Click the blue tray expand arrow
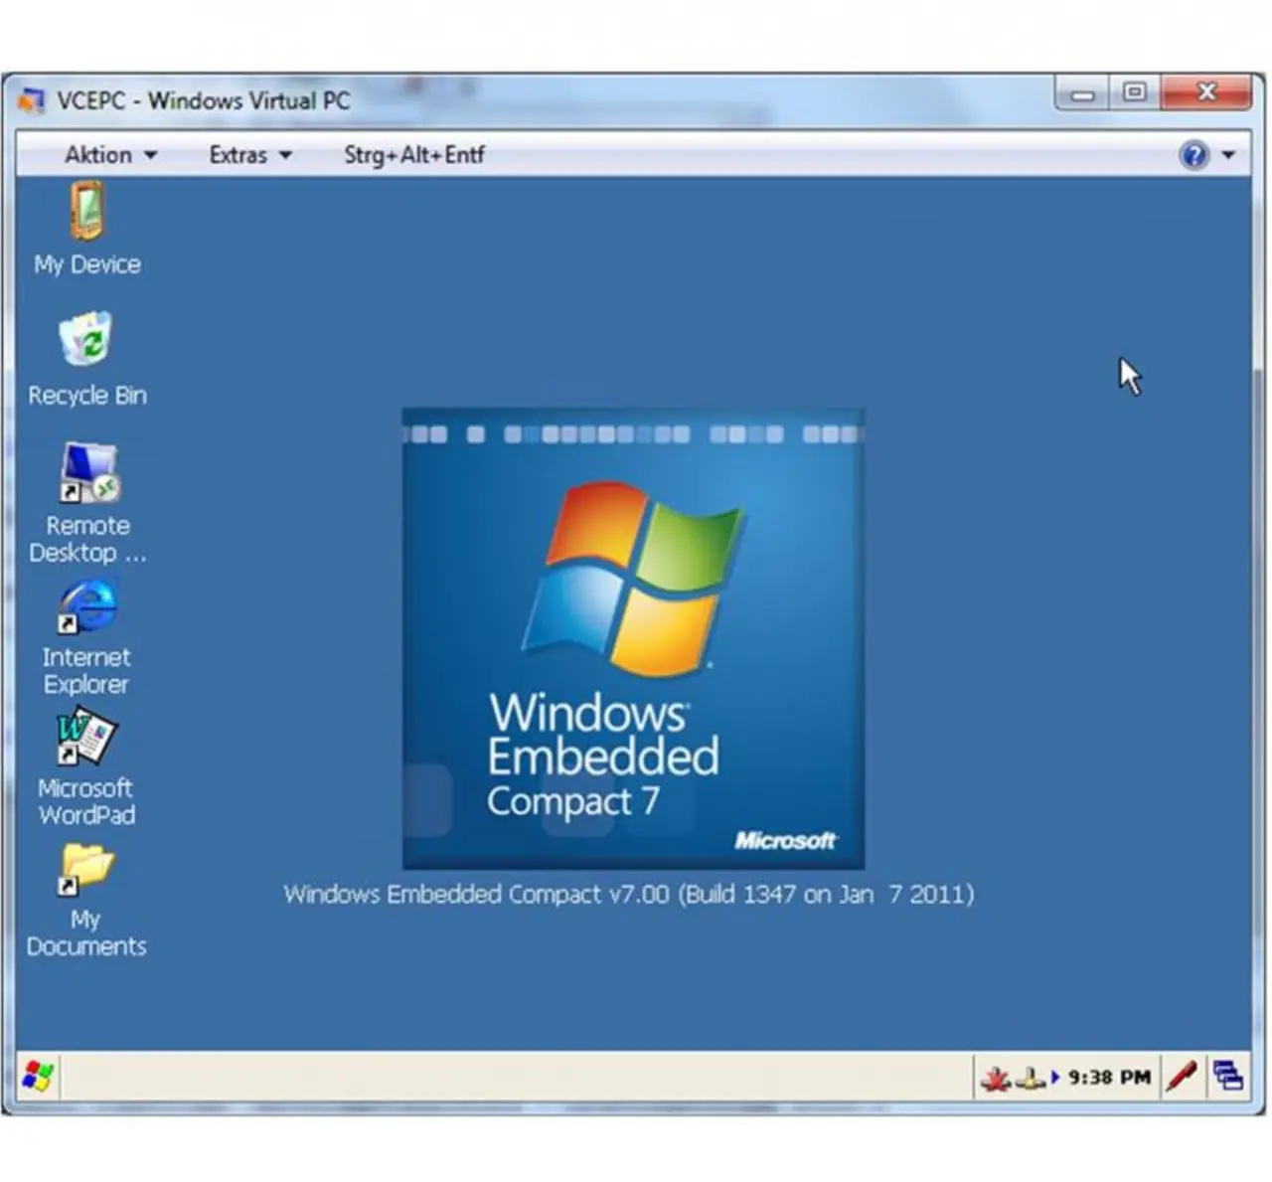1272x1182 pixels. (1055, 1077)
